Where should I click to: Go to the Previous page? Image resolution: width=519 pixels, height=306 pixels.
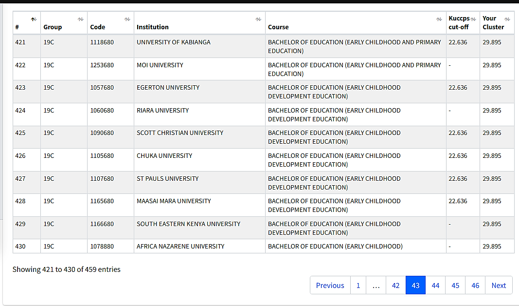[330, 286]
